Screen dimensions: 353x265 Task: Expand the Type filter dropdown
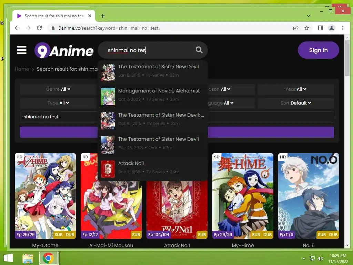point(58,103)
